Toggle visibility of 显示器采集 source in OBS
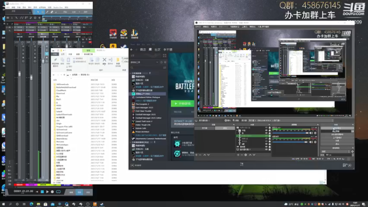Image resolution: width=368 pixels, height=207 pixels. 266,149
